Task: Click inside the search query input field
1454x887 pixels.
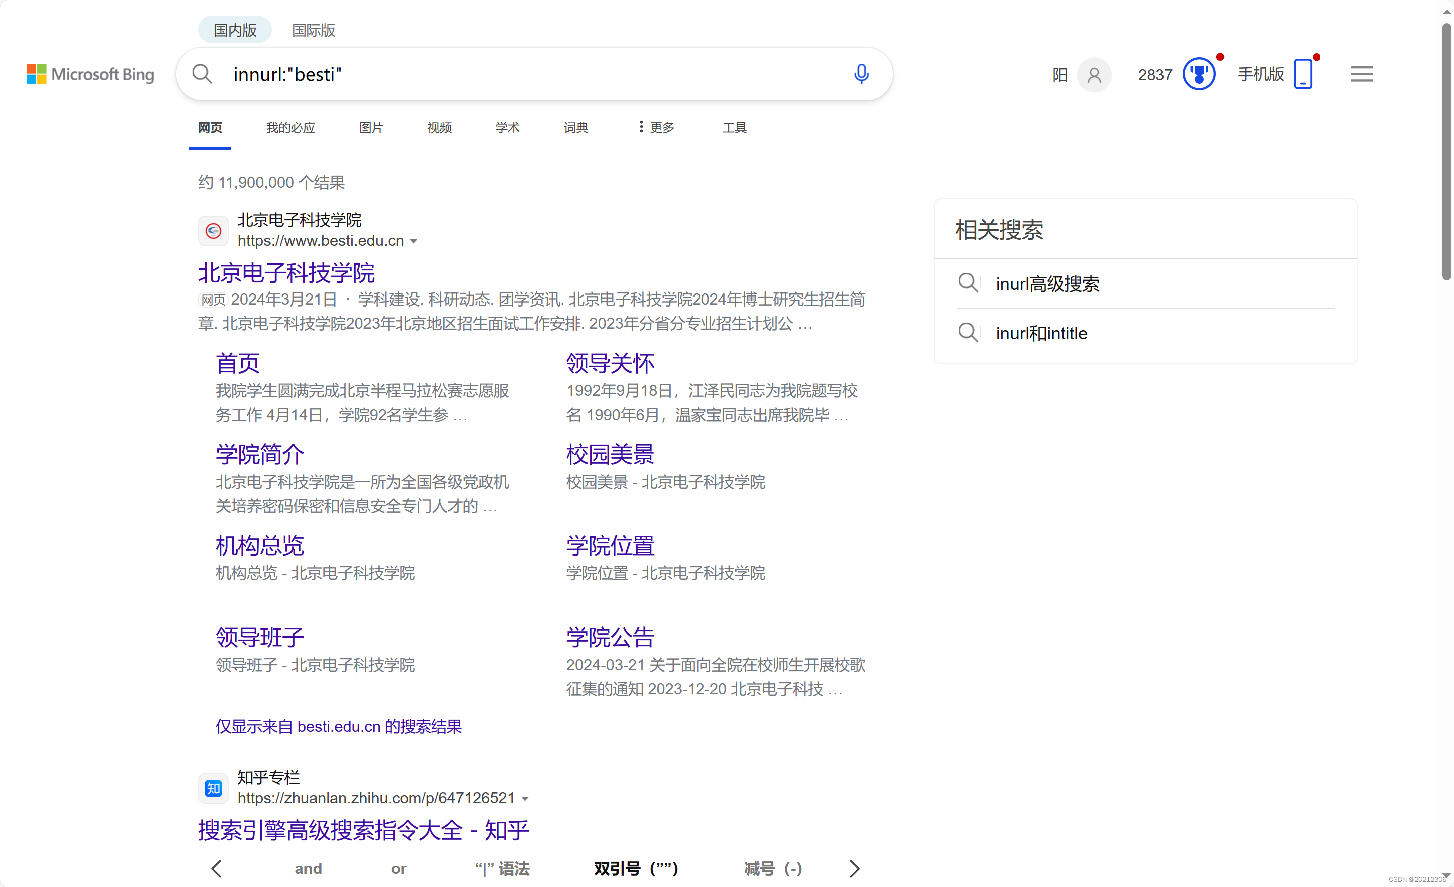Action: point(531,74)
